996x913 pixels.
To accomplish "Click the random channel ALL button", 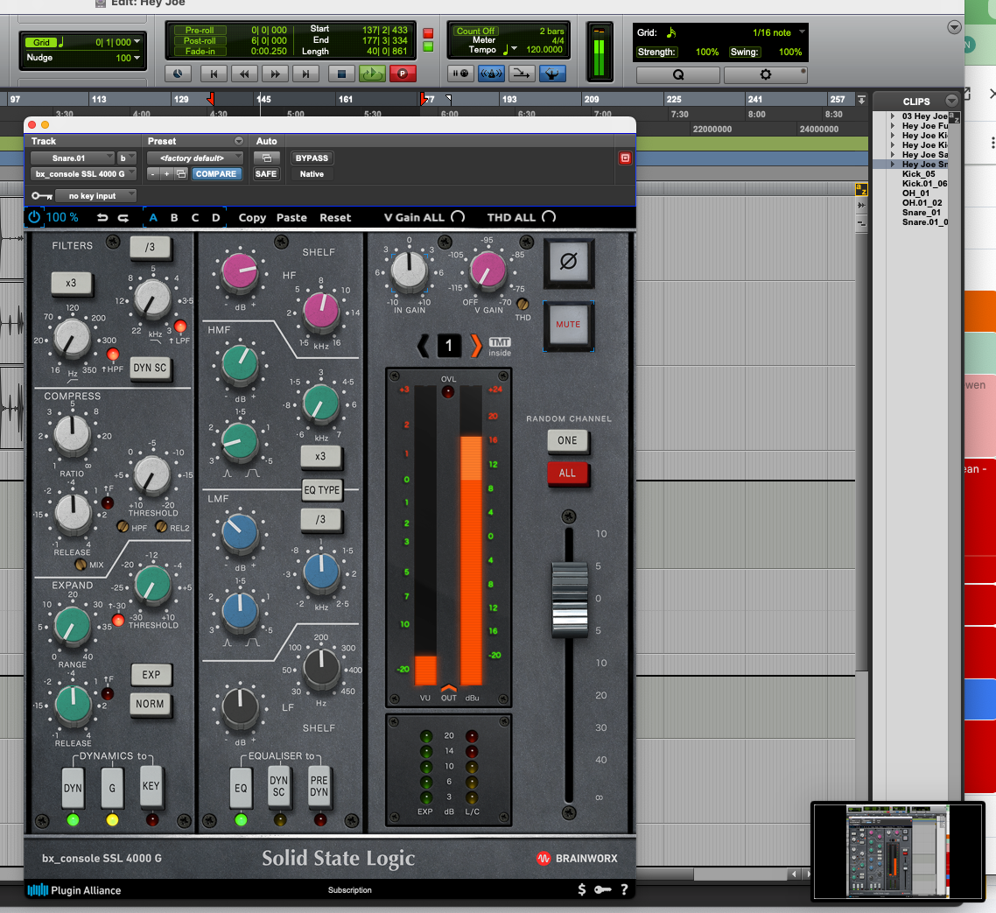I will click(x=568, y=473).
